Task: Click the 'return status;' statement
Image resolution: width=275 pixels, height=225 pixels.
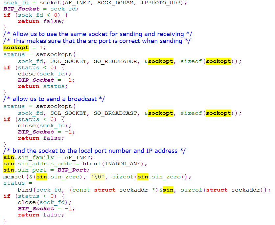Action: click(43, 86)
